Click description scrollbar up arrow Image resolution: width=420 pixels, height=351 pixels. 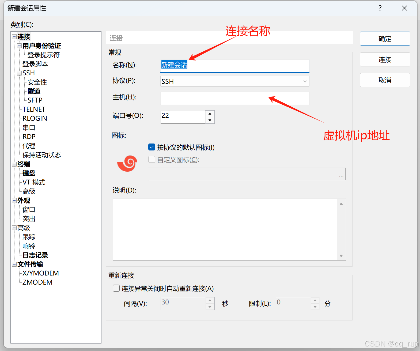click(x=341, y=204)
